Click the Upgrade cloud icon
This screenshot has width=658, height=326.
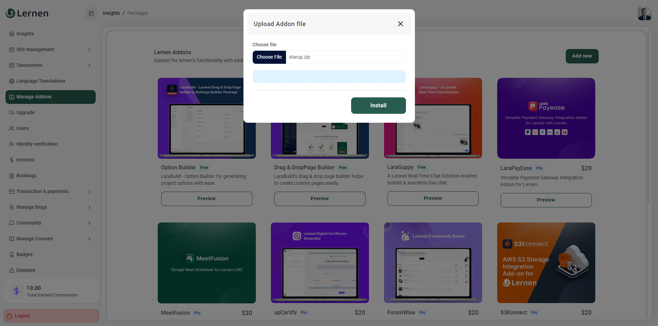click(x=12, y=113)
